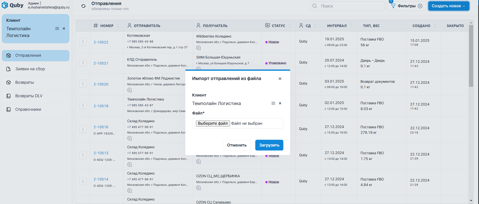The height and width of the screenshot is (204, 479).
Task: Click the ТИП, ВЕС column header
Action: 371,25
